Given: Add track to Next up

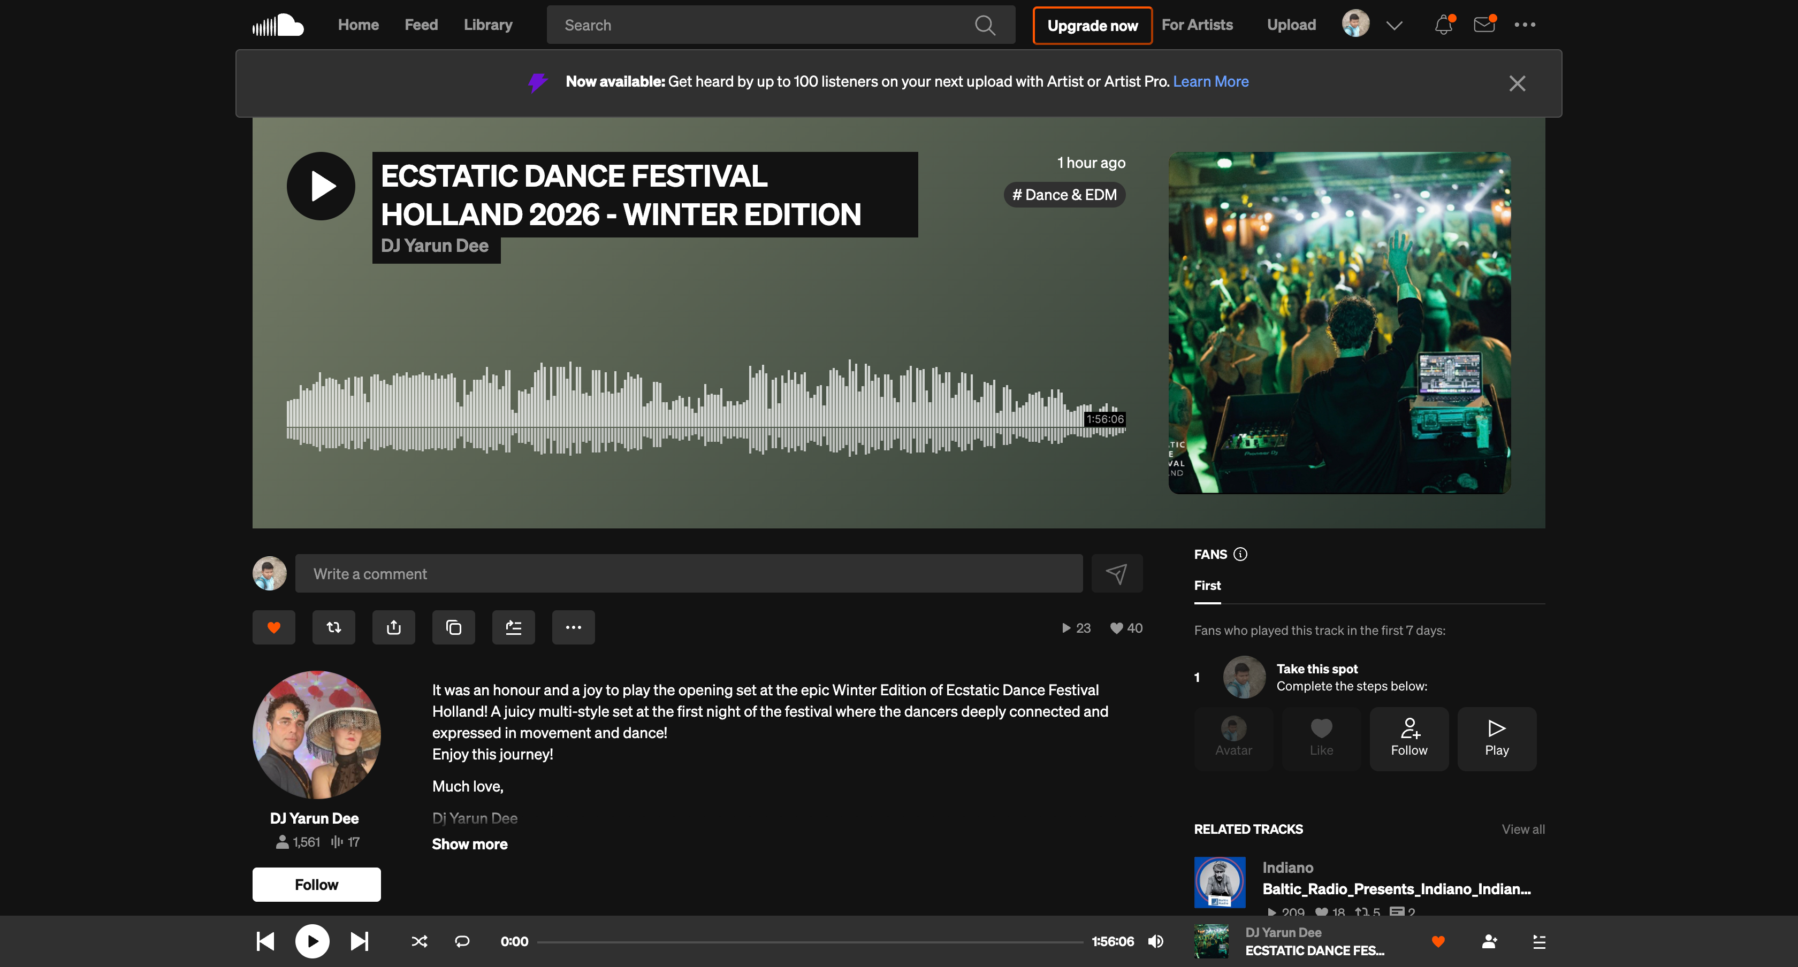Looking at the screenshot, I should (514, 627).
